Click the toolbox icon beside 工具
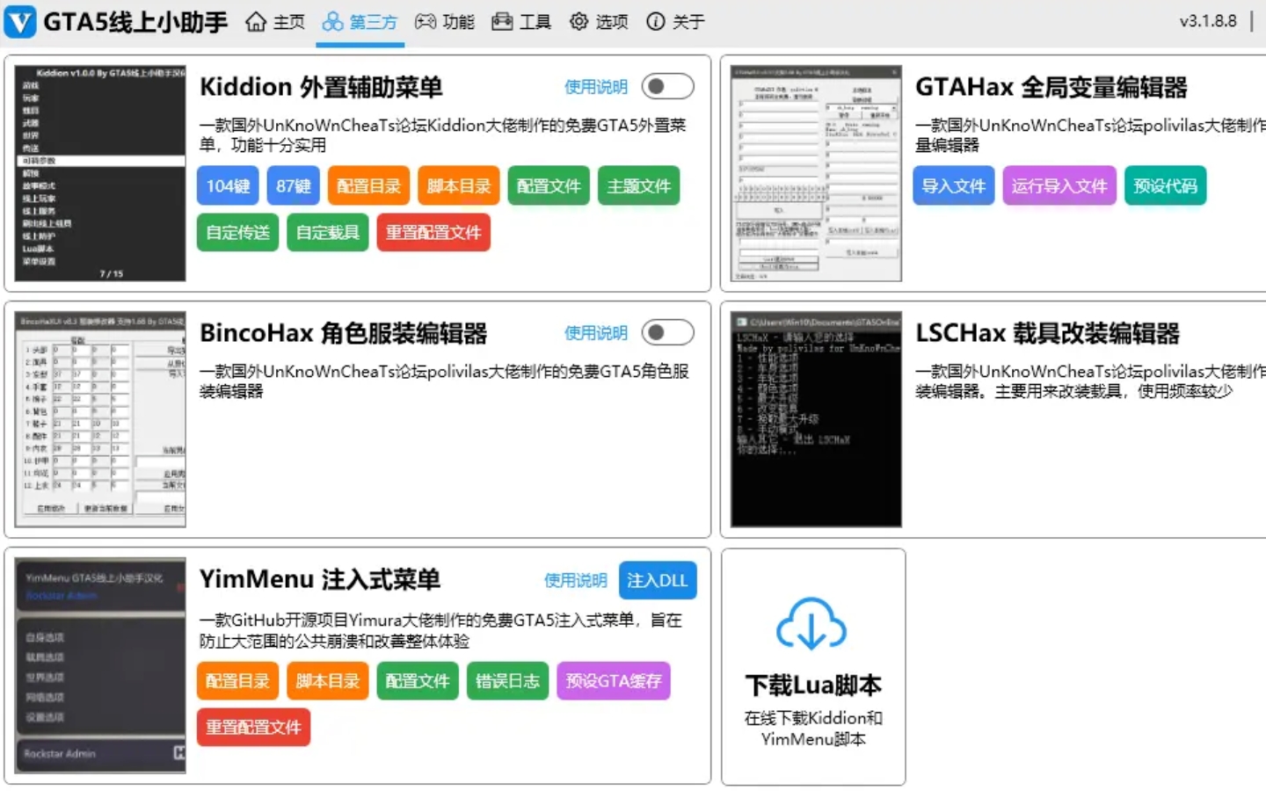This screenshot has width=1266, height=791. [x=502, y=21]
